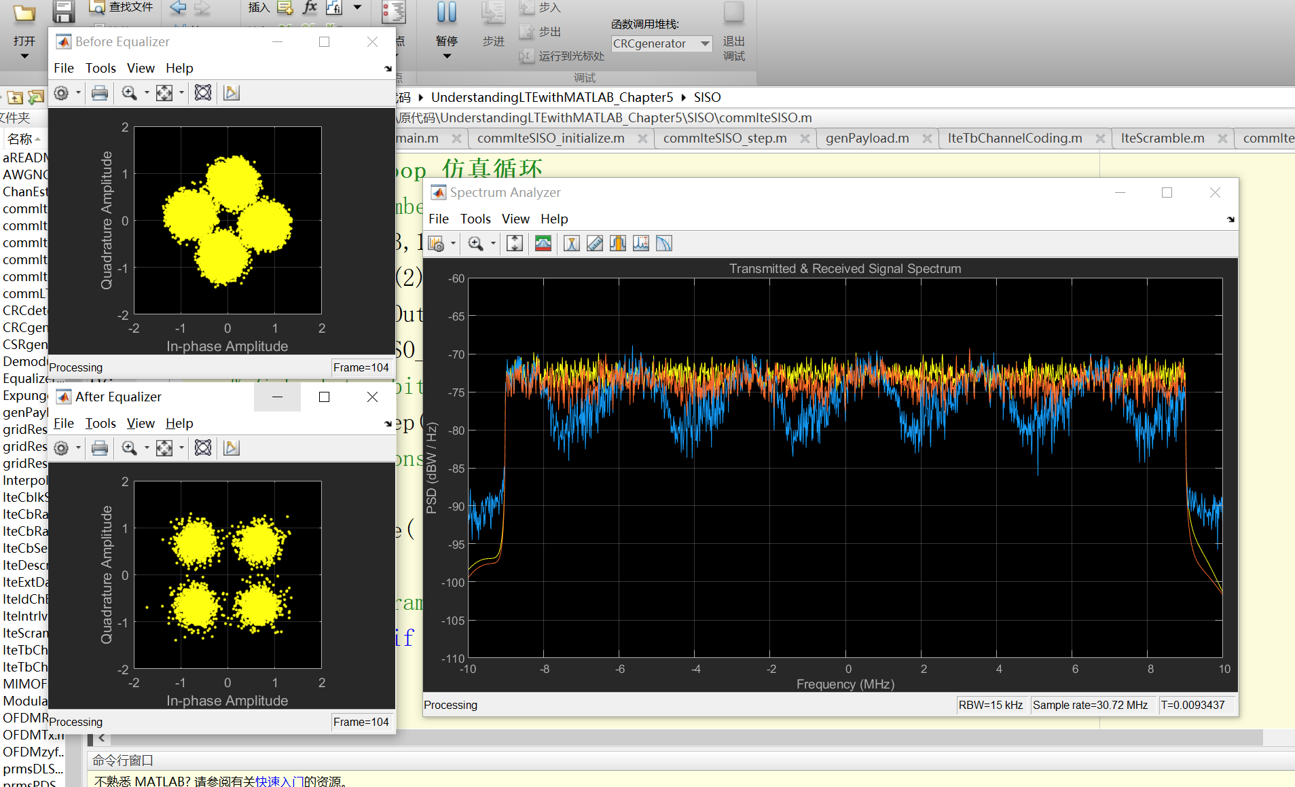Expand After Equalizer scale axes dropdown arrow

[181, 448]
